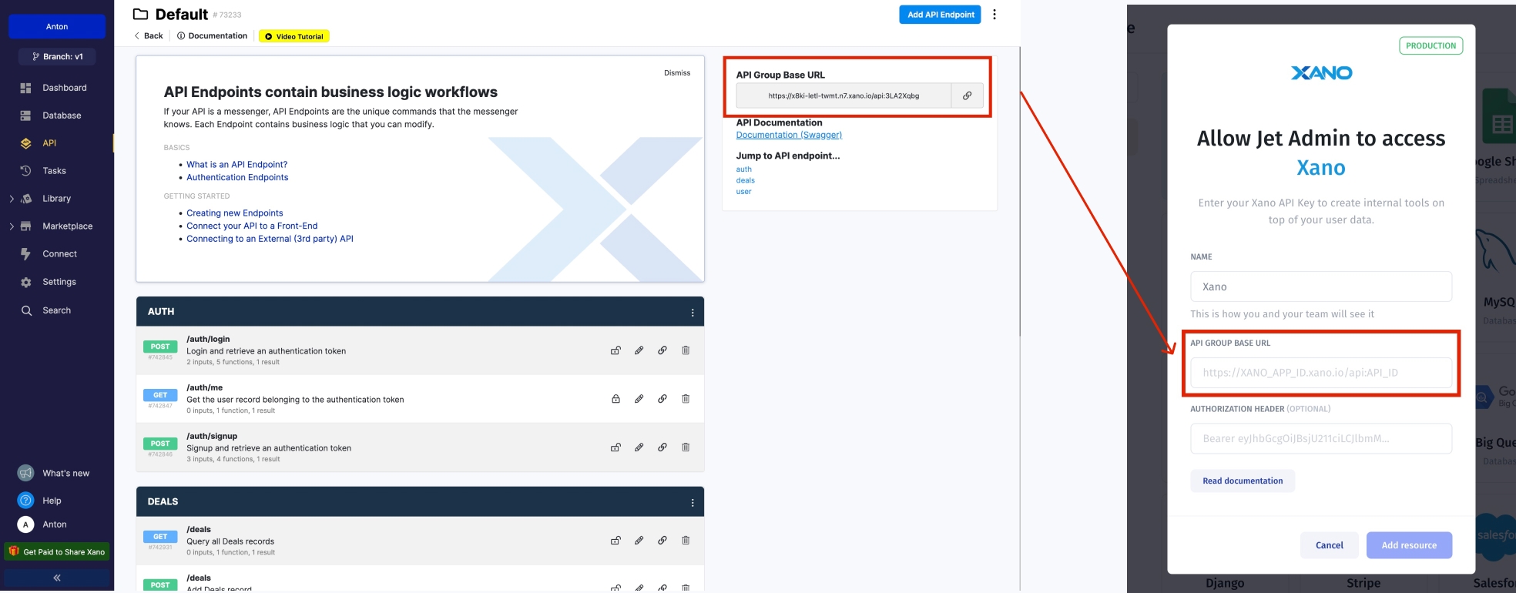The height and width of the screenshot is (593, 1516).
Task: Delete the /auth/signup endpoint via trash icon
Action: [685, 447]
